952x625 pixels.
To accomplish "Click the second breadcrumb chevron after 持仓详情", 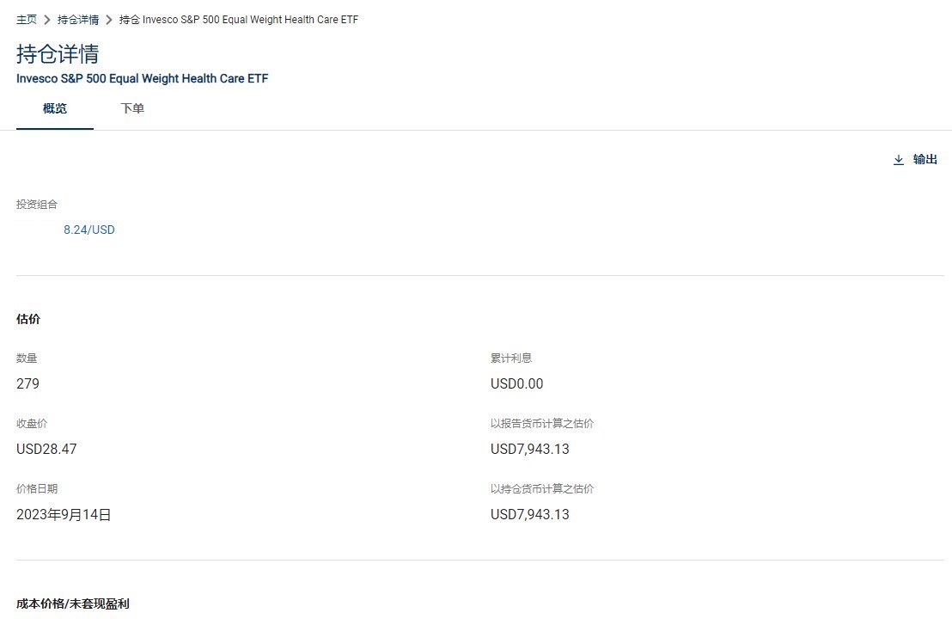I will pyautogui.click(x=108, y=20).
